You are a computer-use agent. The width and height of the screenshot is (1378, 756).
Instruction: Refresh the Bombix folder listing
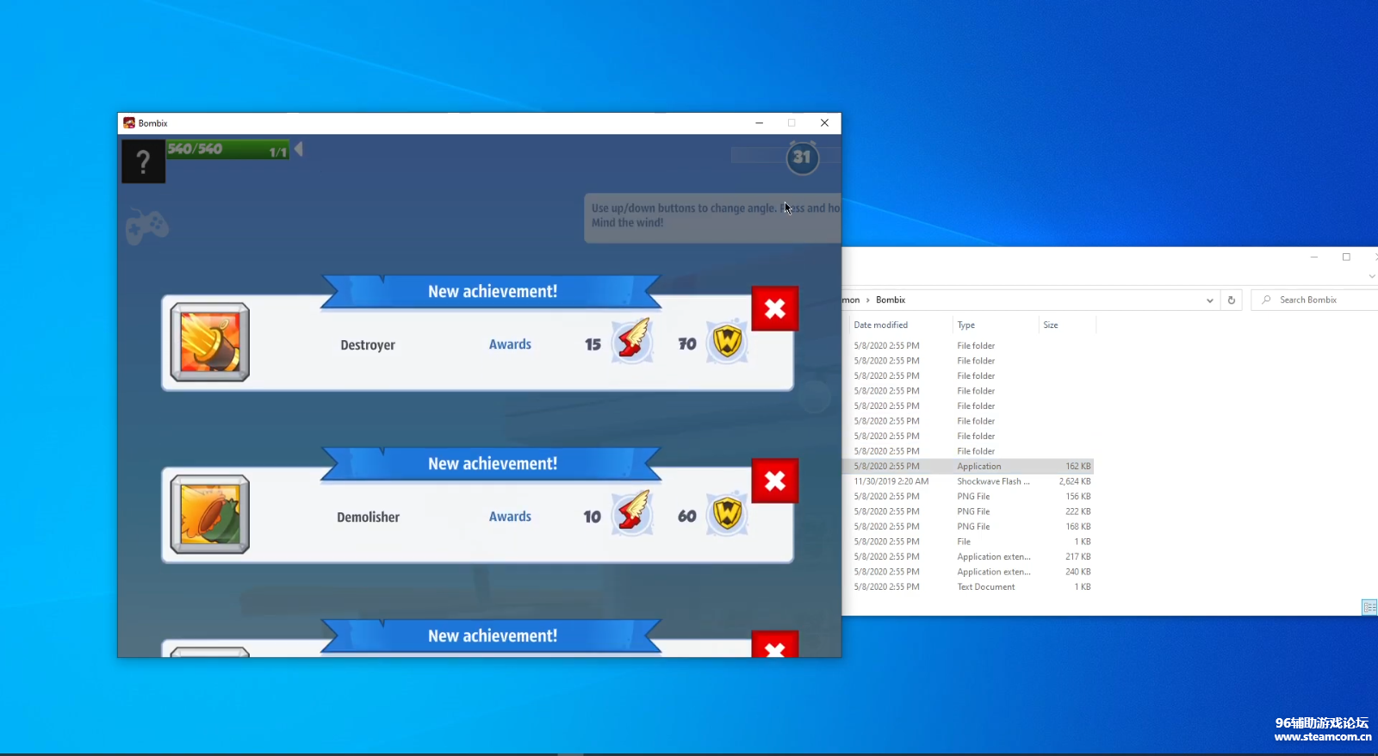coord(1231,301)
